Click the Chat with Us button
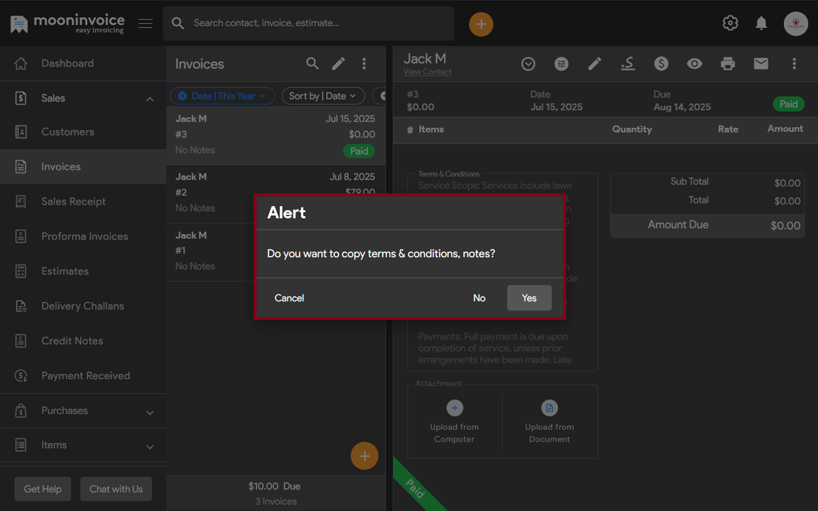This screenshot has width=818, height=511. (116, 489)
